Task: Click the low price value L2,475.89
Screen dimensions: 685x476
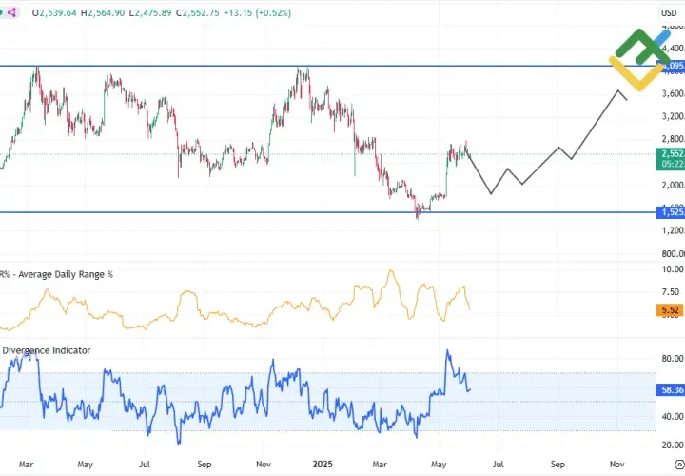Action: point(150,13)
